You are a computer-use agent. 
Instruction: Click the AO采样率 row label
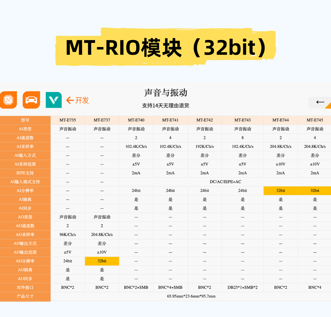click(25, 235)
